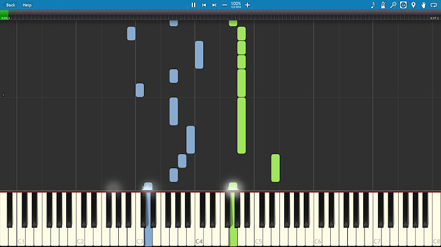Pause the song playback
The image size is (441, 247).
coord(194,5)
